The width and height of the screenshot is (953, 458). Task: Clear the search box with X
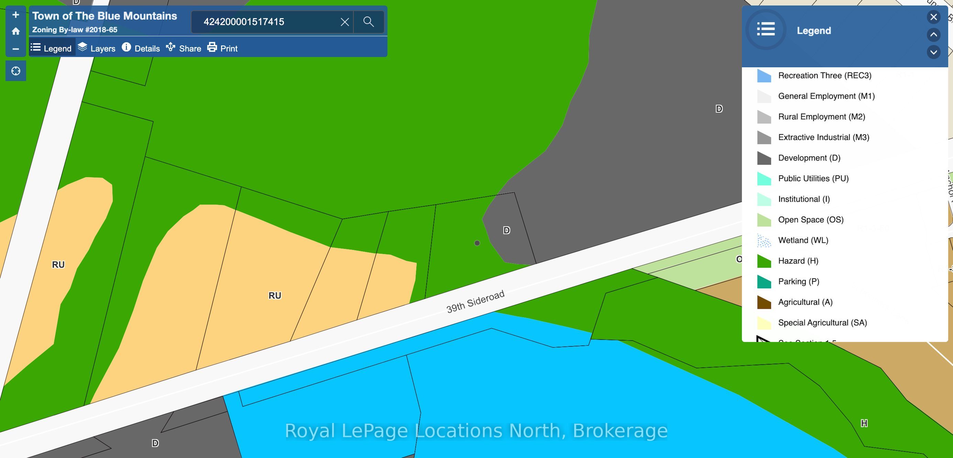click(x=344, y=22)
